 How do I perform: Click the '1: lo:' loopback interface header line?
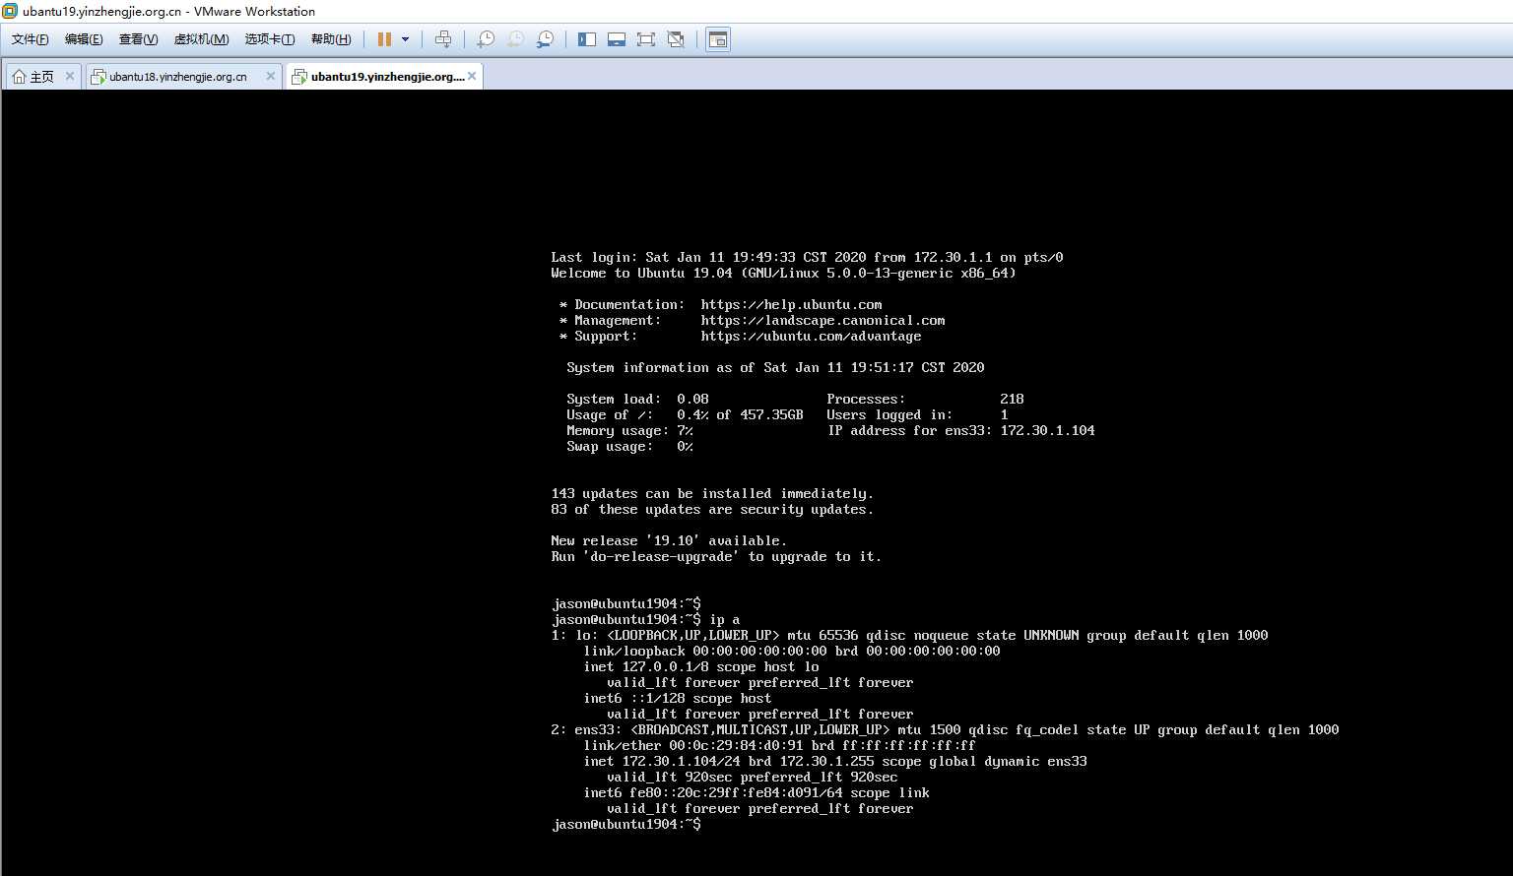pyautogui.click(x=909, y=636)
